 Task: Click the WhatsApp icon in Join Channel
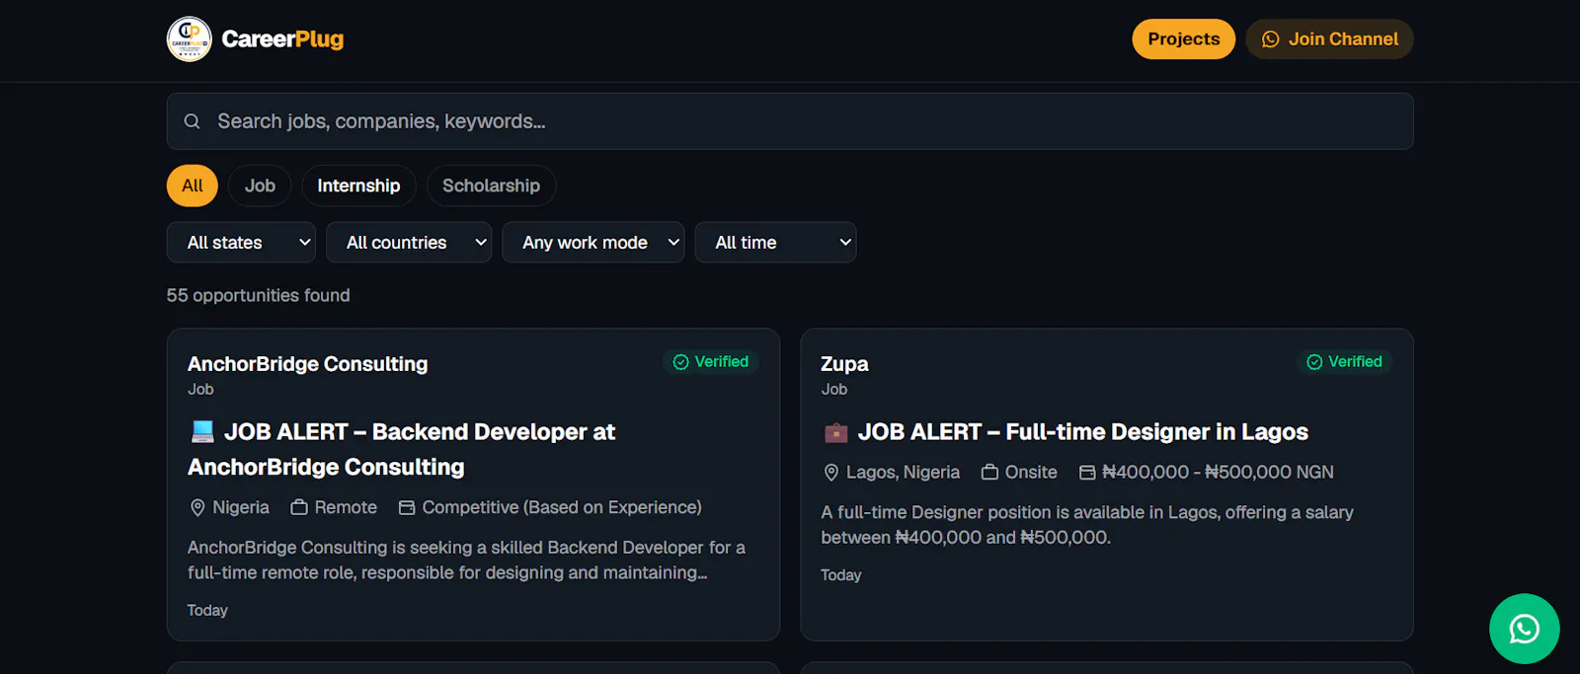click(1271, 39)
